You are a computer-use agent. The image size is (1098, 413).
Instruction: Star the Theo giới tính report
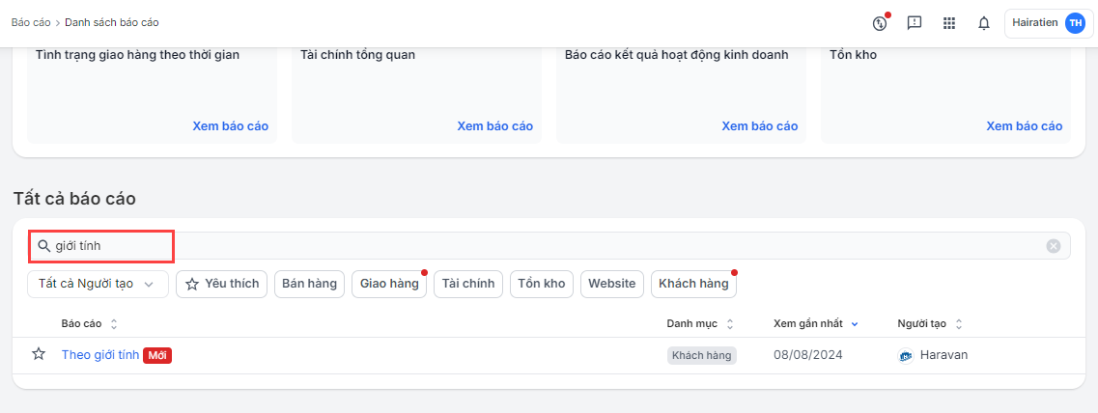pyautogui.click(x=39, y=354)
